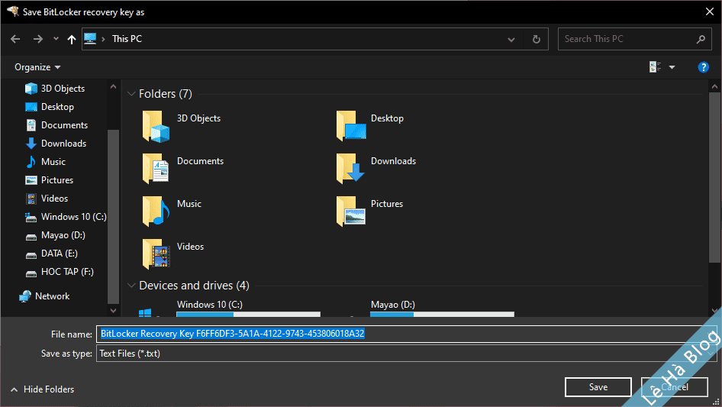
Task: Click the File name input field
Action: pyautogui.click(x=407, y=334)
